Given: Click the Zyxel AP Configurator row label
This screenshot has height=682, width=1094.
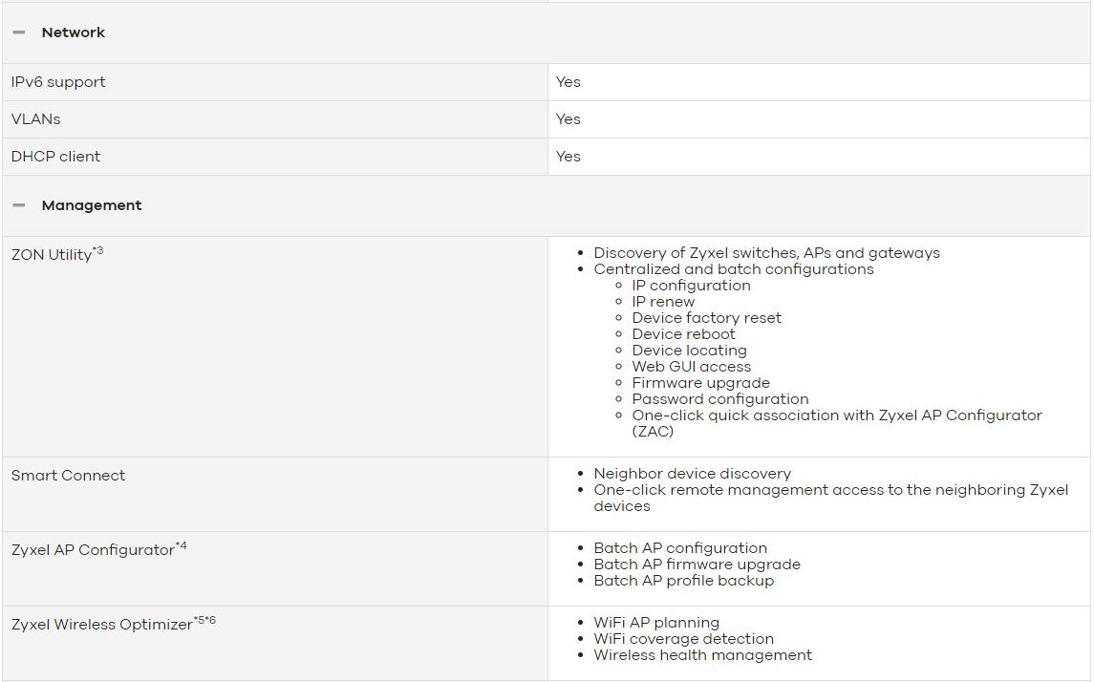Looking at the screenshot, I should point(99,549).
